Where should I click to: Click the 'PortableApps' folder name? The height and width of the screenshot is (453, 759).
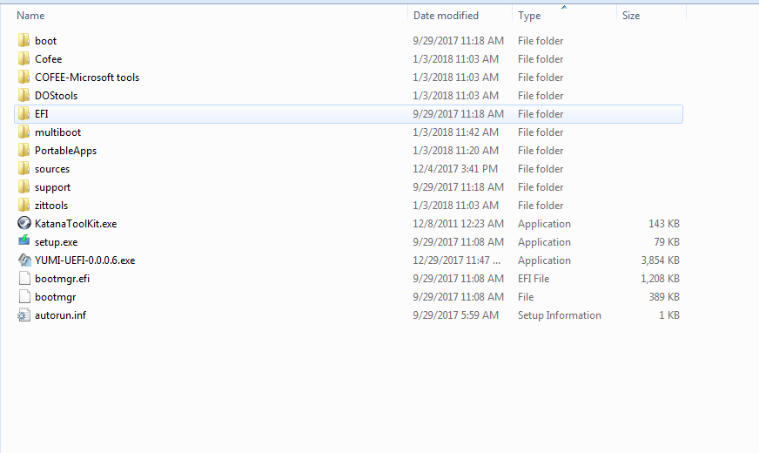66,151
